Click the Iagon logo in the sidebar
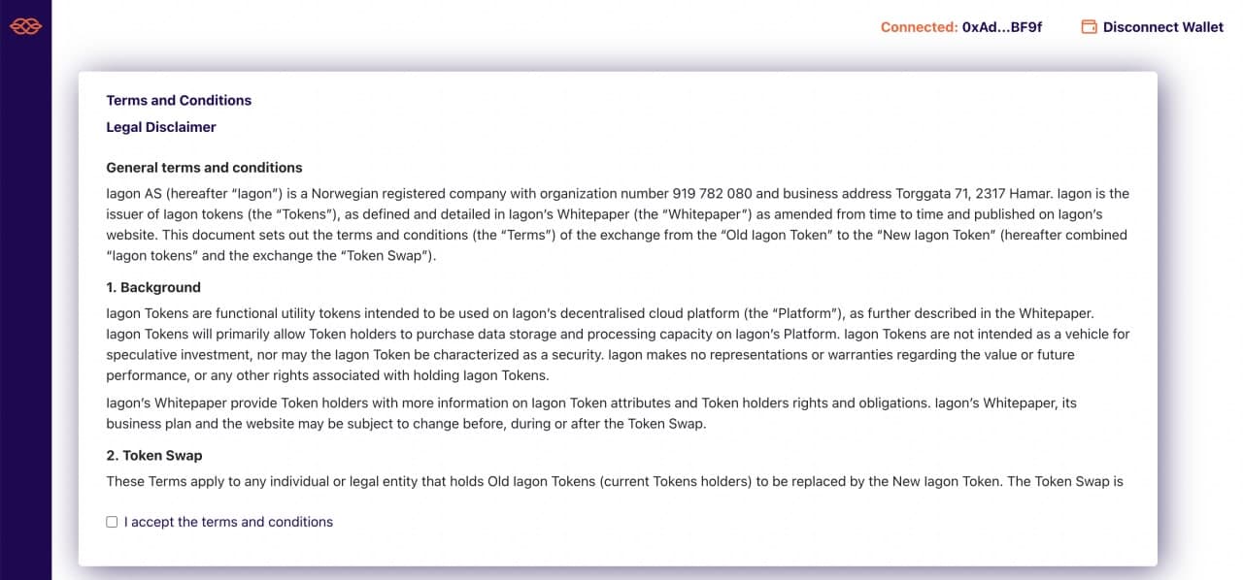The image size is (1243, 580). pyautogui.click(x=25, y=26)
